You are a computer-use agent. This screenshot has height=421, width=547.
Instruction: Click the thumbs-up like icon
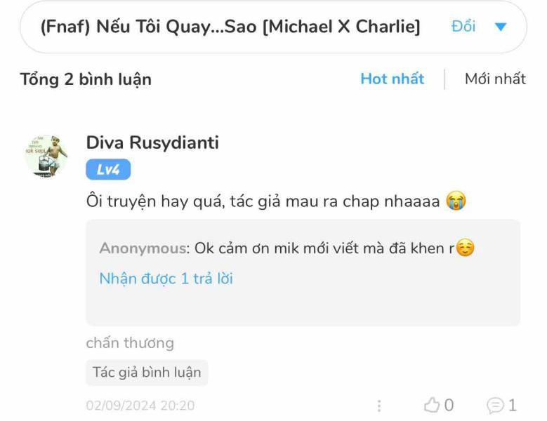click(432, 405)
